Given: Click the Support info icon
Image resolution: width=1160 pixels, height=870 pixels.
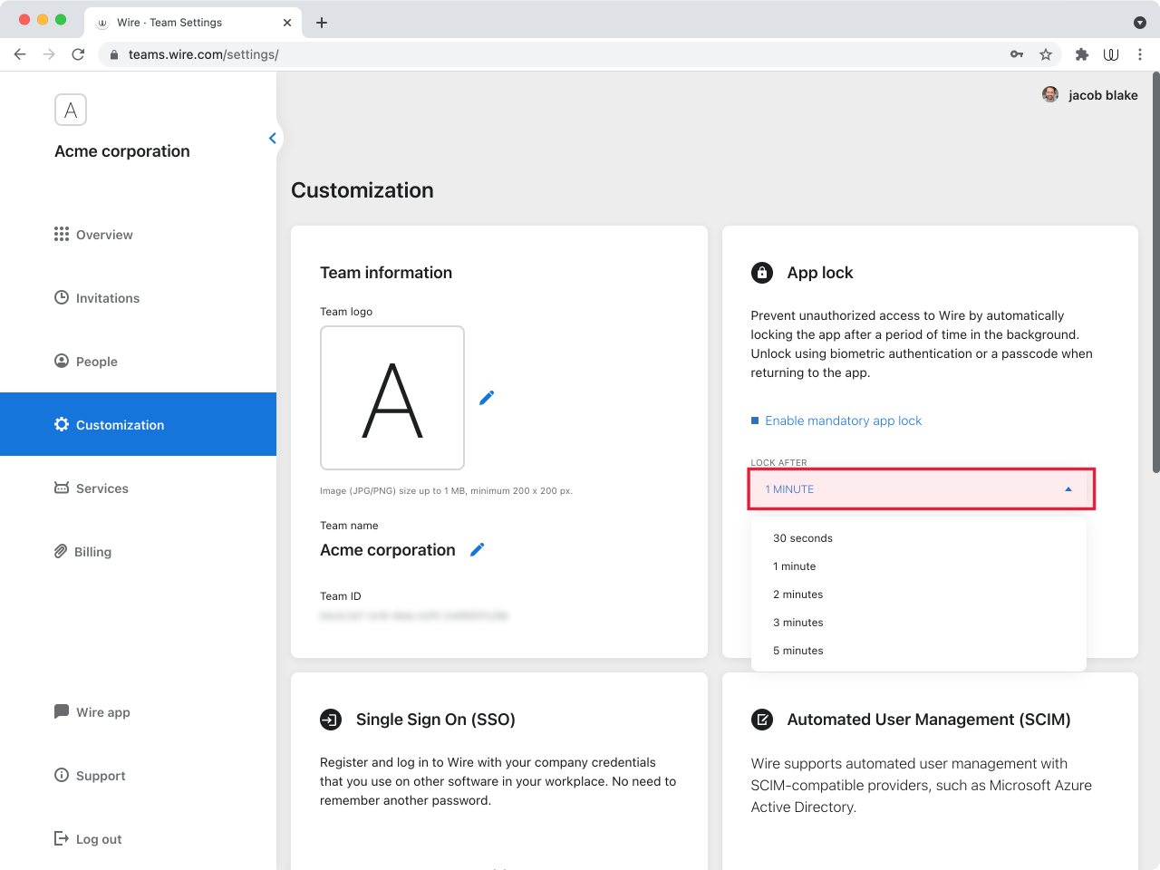Looking at the screenshot, I should click(62, 775).
